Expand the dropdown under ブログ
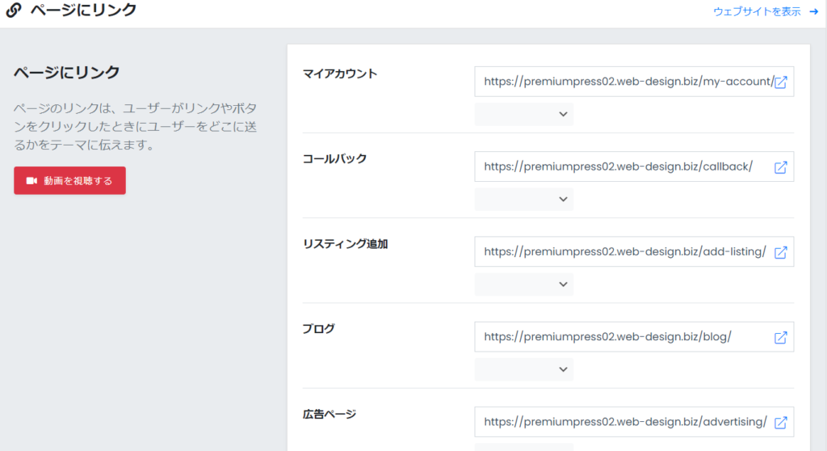This screenshot has width=827, height=451. [x=523, y=369]
